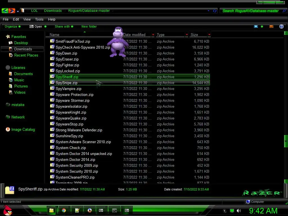Open the Type column filter arrow
Viewport: 288px width, 216px height.
point(187,35)
